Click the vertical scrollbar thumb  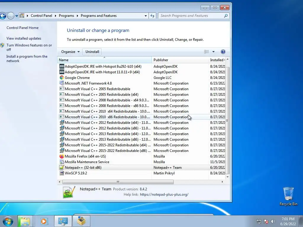(x=228, y=121)
